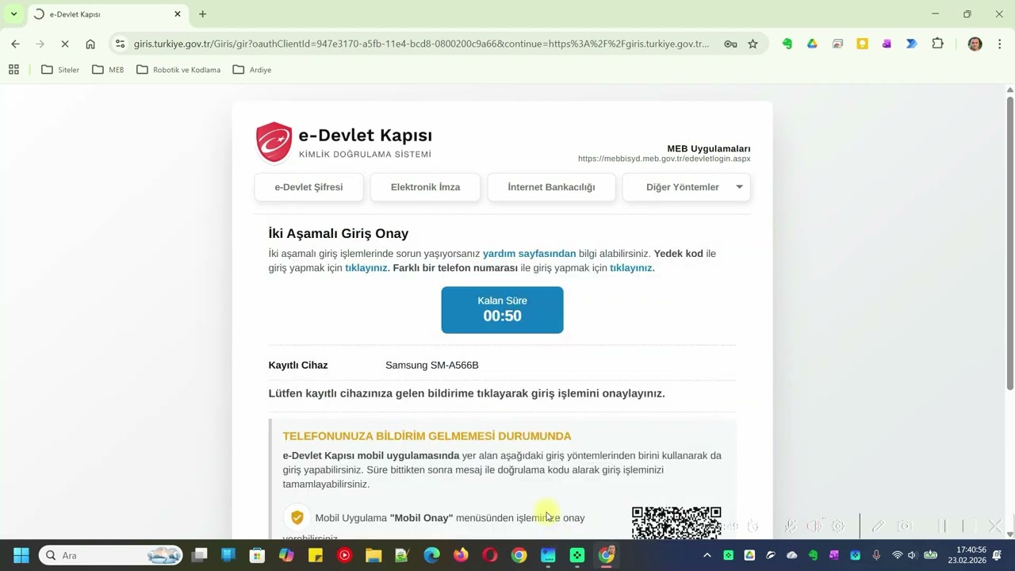Open the Chrome three-dot menu

click(999, 44)
